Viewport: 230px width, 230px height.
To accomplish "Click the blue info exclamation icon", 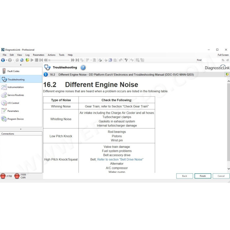I will (46, 75).
